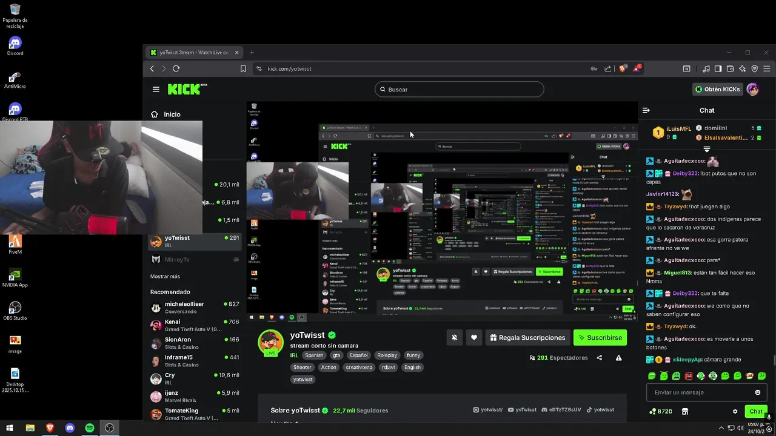Collapse the chat panel with arrow icon
This screenshot has height=436, width=776.
tap(646, 110)
